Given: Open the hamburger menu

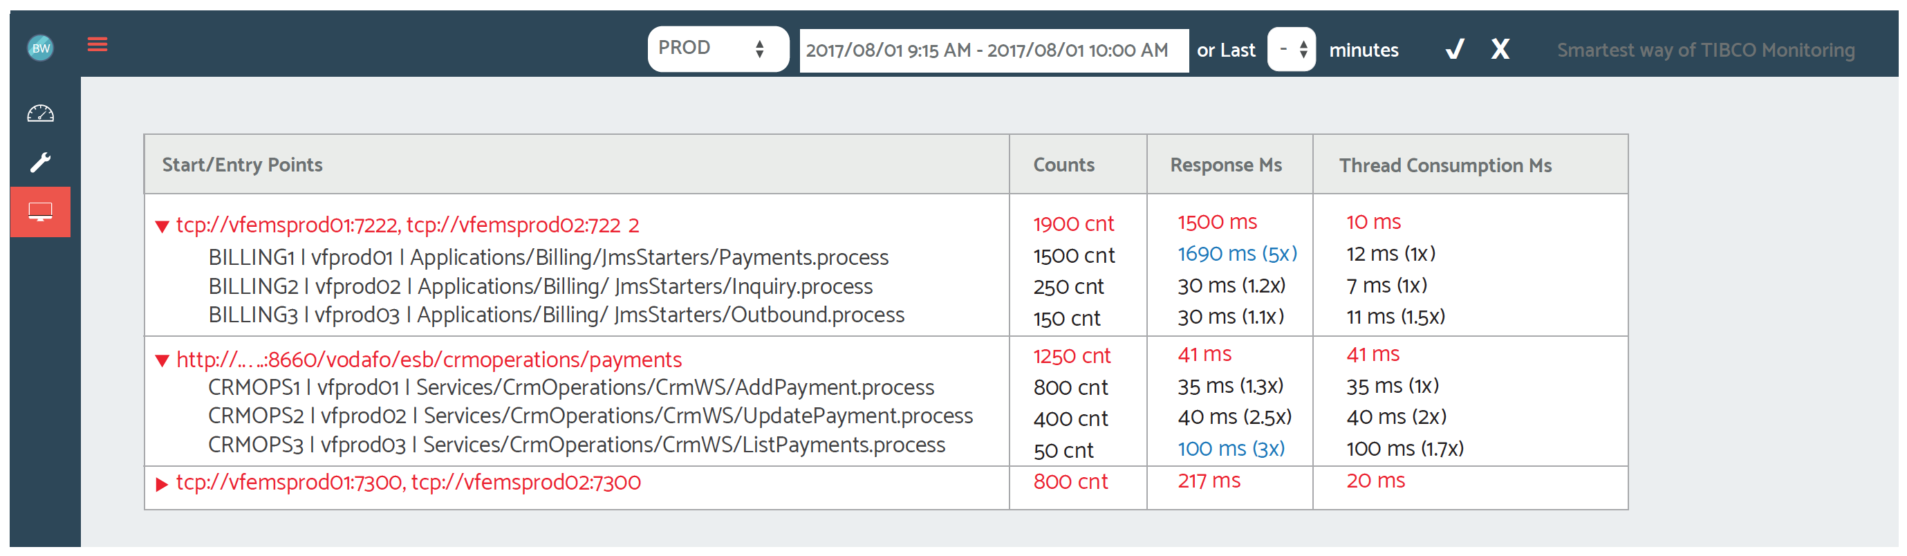Looking at the screenshot, I should tap(97, 45).
